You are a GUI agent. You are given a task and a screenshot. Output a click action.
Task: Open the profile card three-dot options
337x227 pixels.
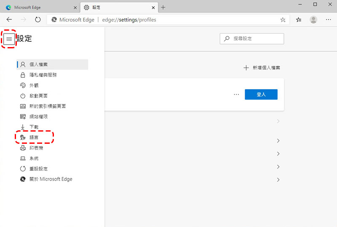point(236,95)
